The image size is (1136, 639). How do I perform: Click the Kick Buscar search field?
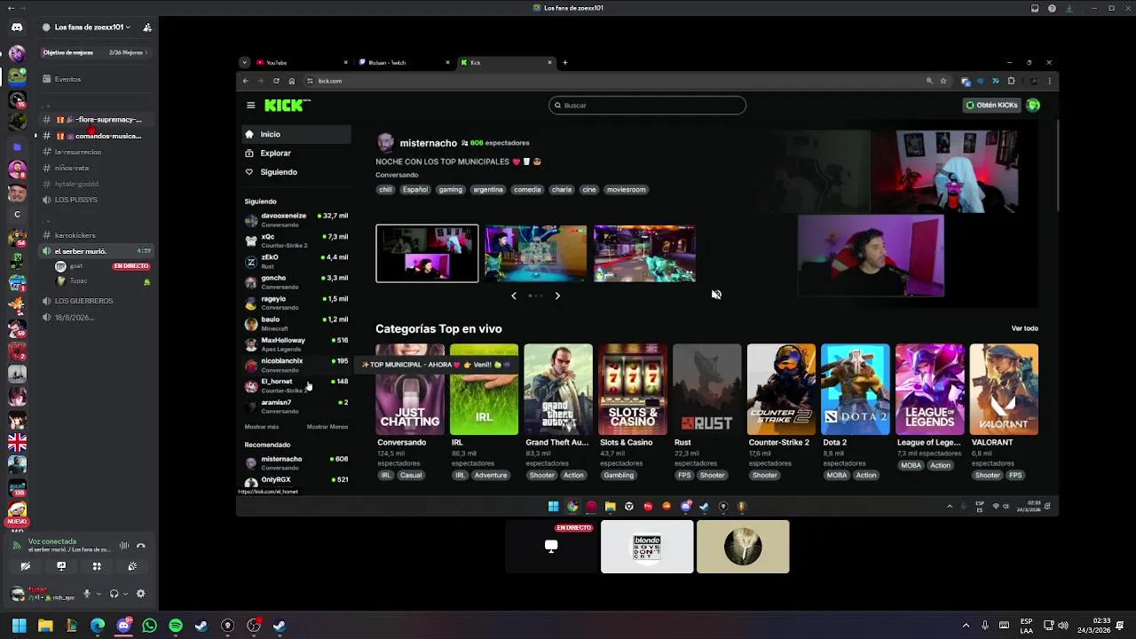tap(647, 105)
